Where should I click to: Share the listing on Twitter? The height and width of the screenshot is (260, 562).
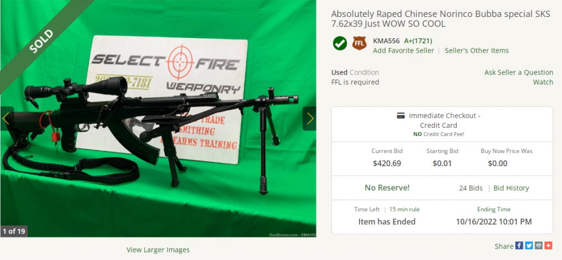pos(529,245)
